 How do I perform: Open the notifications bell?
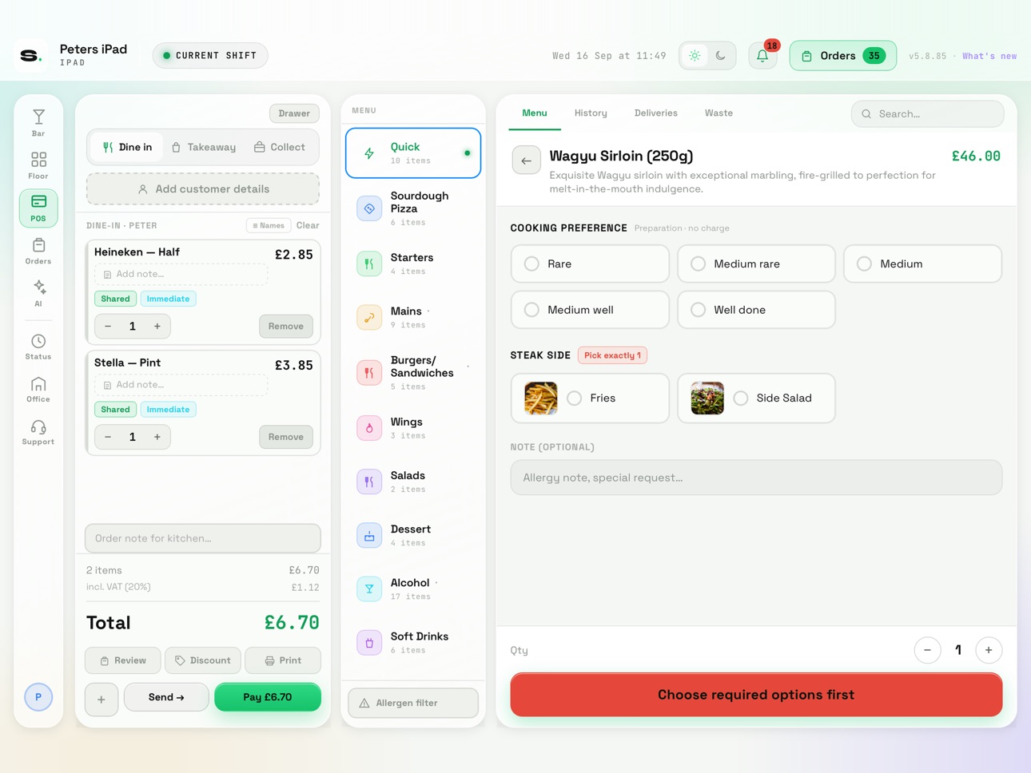pos(762,56)
